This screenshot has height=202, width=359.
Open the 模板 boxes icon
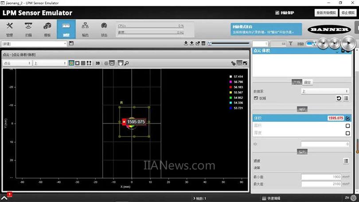(47, 28)
